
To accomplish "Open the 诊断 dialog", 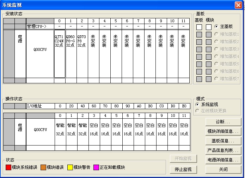I will coord(223,122).
